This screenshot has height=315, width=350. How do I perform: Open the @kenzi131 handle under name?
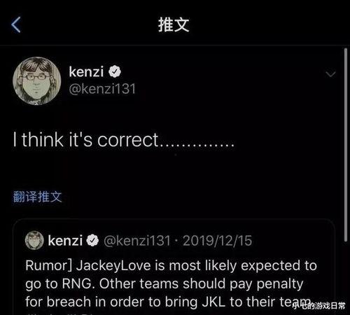[x=102, y=89]
